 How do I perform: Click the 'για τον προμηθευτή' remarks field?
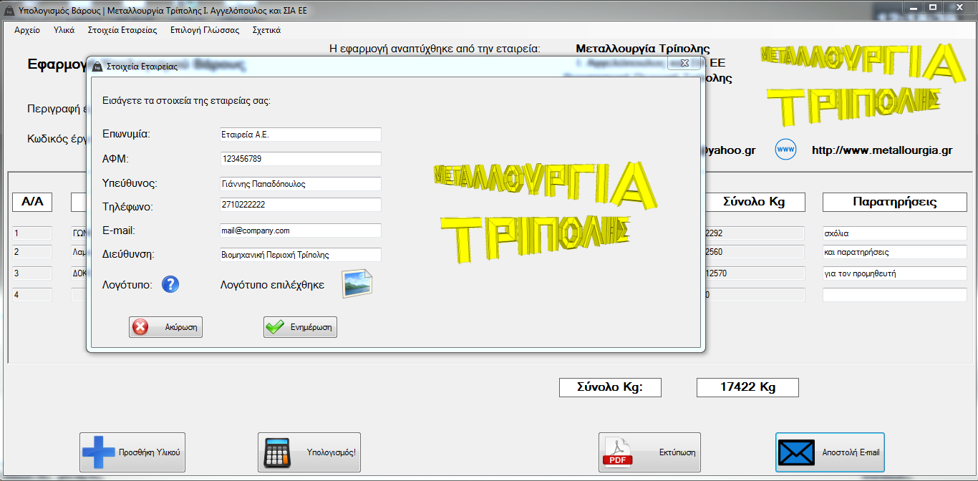(x=895, y=273)
